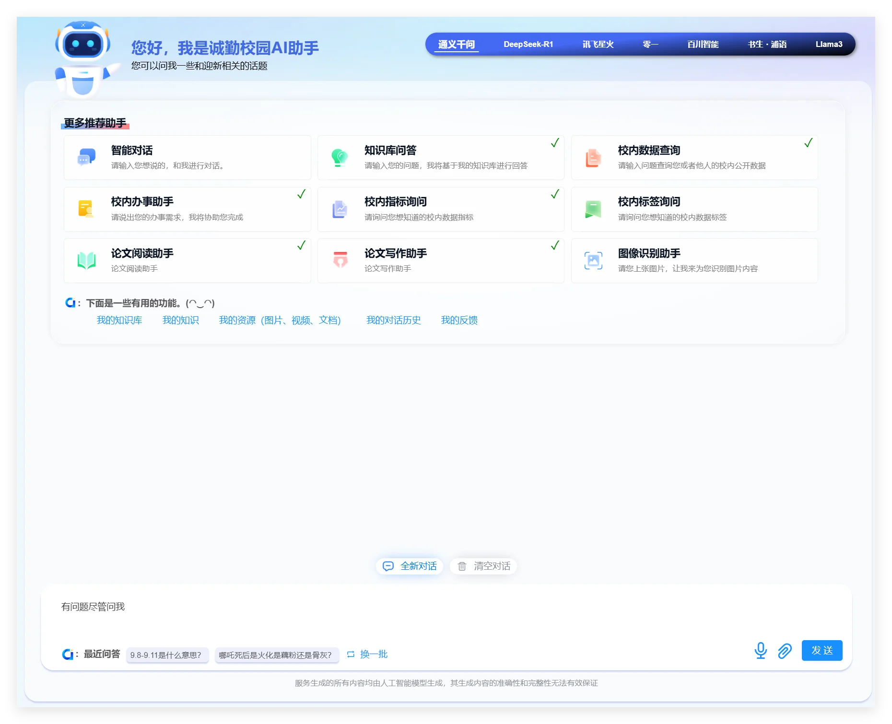Choose the Llama3 model tab
Image resolution: width=892 pixels, height=724 pixels.
click(x=828, y=44)
